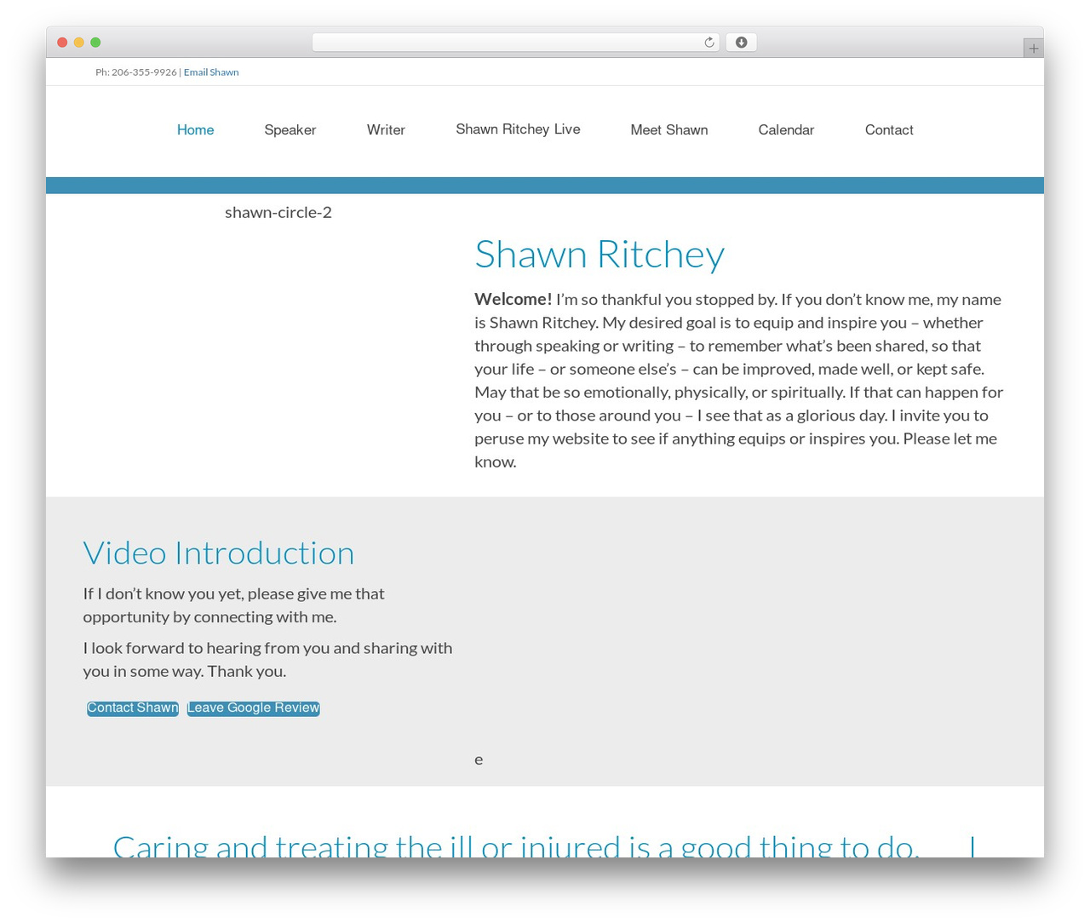Image resolution: width=1090 pixels, height=923 pixels.
Task: Click the Contact Shawn button
Action: tap(133, 708)
